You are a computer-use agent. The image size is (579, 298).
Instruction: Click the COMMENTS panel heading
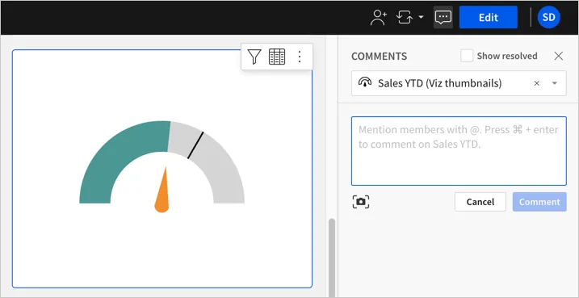click(x=379, y=57)
